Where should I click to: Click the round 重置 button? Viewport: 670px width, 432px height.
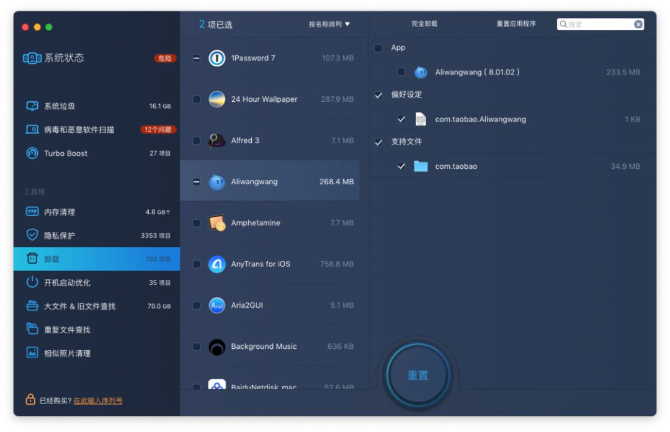[x=418, y=375]
